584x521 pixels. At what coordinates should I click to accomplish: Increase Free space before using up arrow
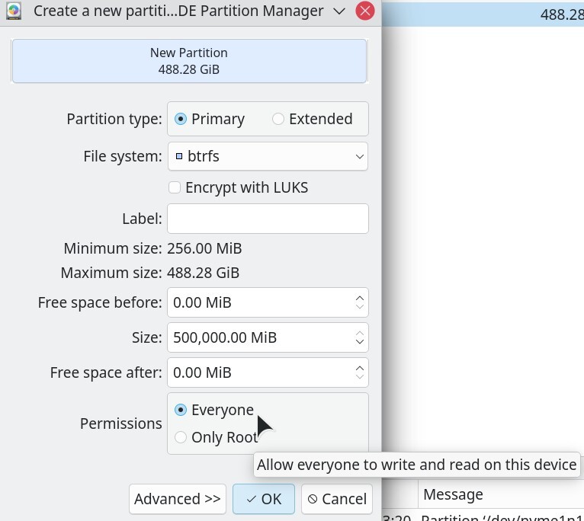coord(360,298)
